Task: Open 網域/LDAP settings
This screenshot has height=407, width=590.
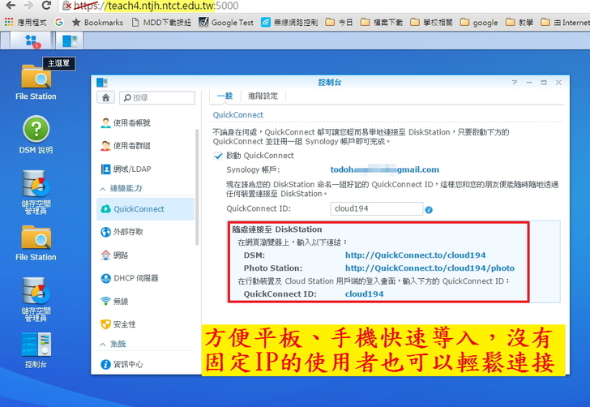Action: (145, 169)
